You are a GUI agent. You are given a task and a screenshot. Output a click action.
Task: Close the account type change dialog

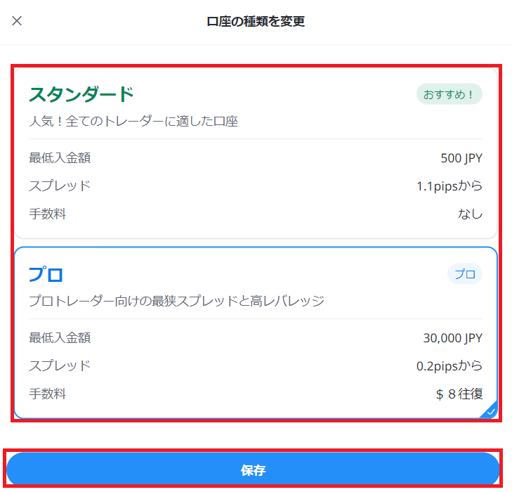17,21
